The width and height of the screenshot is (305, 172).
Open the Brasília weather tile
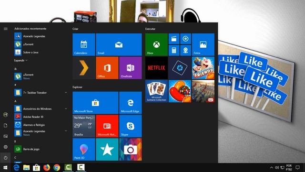pyautogui.click(x=84, y=126)
